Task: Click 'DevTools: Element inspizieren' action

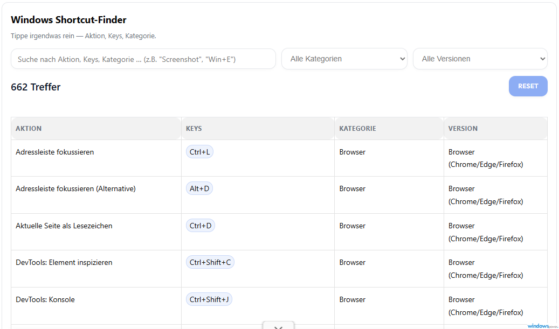Action: click(64, 262)
